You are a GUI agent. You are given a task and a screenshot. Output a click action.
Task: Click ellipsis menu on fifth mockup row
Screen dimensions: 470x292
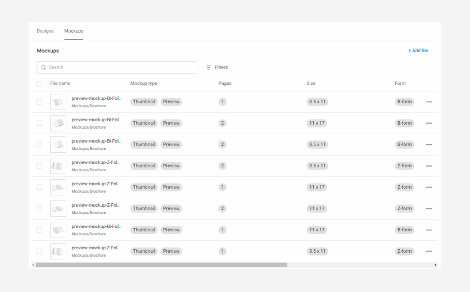point(429,188)
